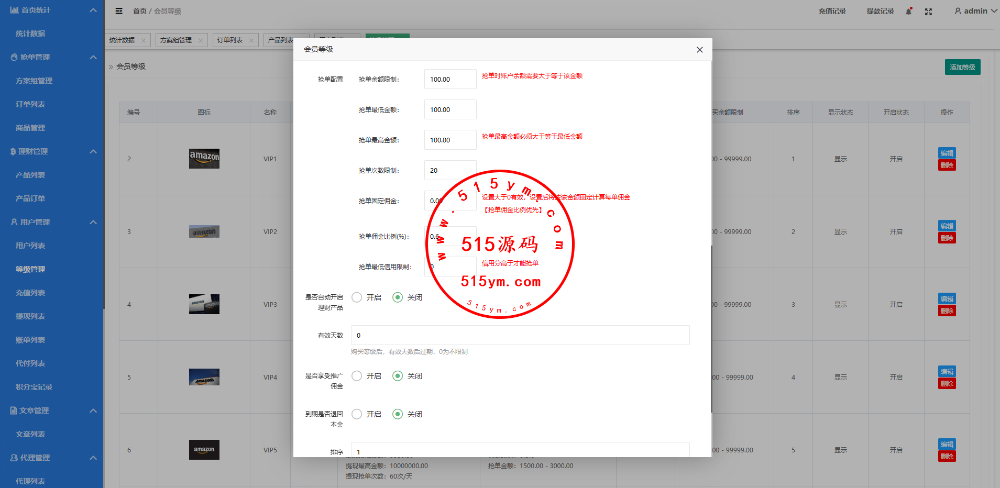Screen dimensions: 1000x488
Task: Click the notification bell icon
Action: point(908,12)
